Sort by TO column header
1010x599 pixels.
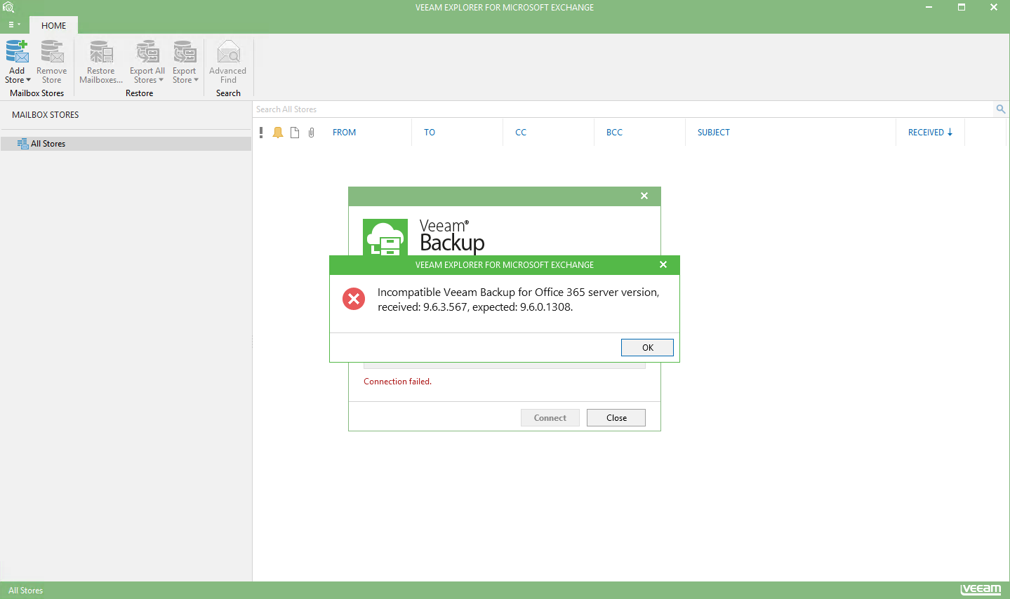tap(430, 133)
